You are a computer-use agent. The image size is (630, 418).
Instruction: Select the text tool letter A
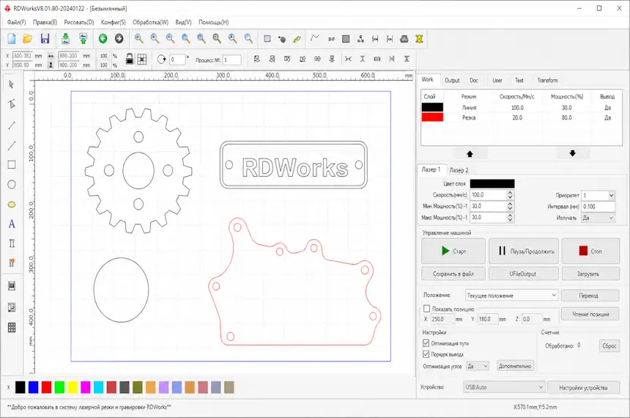(x=12, y=224)
